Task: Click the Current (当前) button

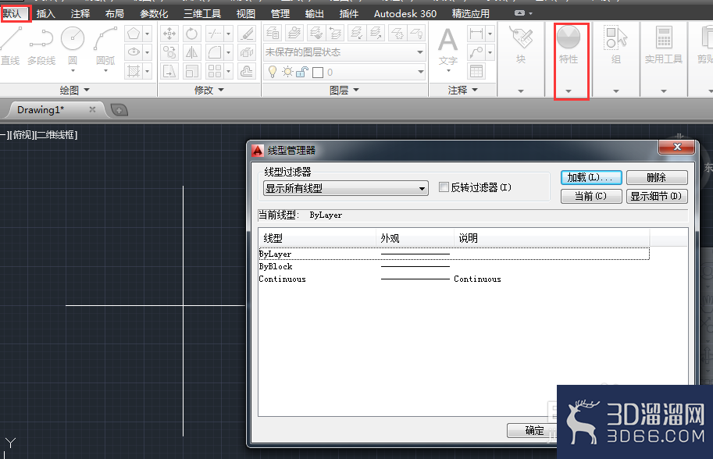Action: [x=591, y=196]
